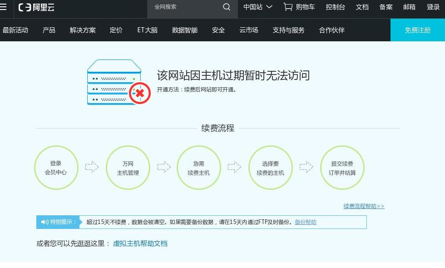Open 购物车 link
The height and width of the screenshot is (268, 445).
pos(305,7)
